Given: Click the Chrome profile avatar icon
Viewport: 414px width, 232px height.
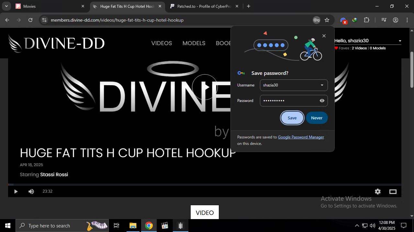Looking at the screenshot, I should tap(396, 20).
